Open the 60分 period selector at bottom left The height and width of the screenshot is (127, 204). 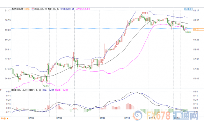tap(5, 118)
